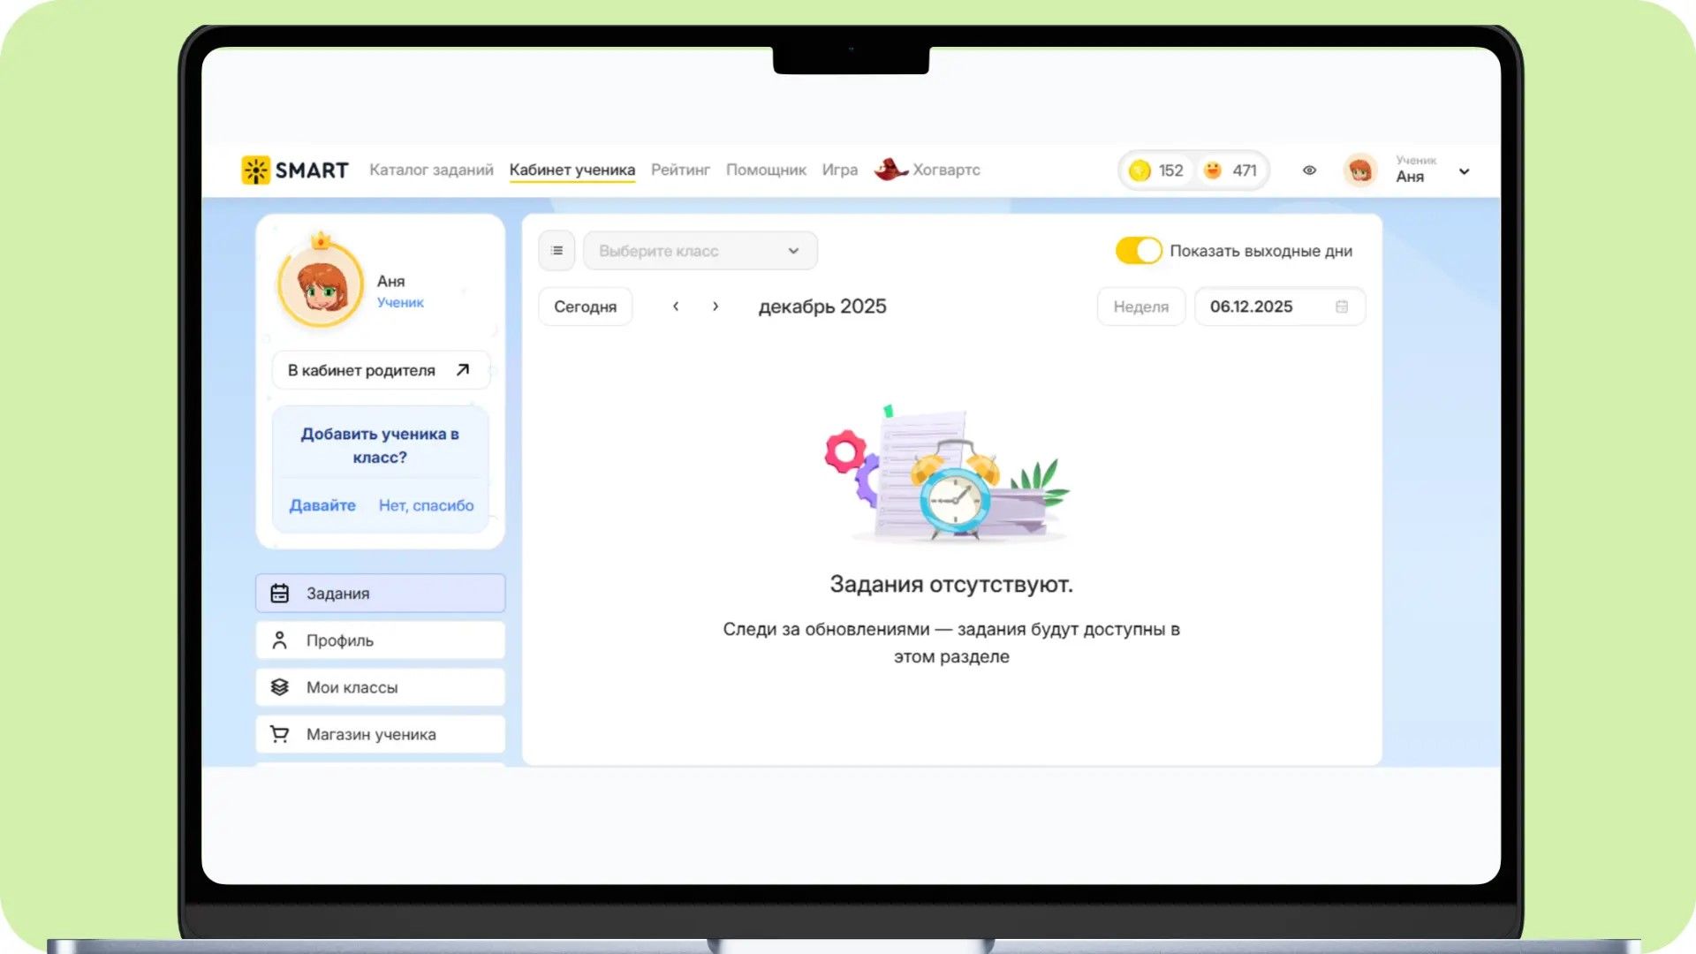Go to previous month arrow
This screenshot has width=1696, height=954.
point(676,307)
